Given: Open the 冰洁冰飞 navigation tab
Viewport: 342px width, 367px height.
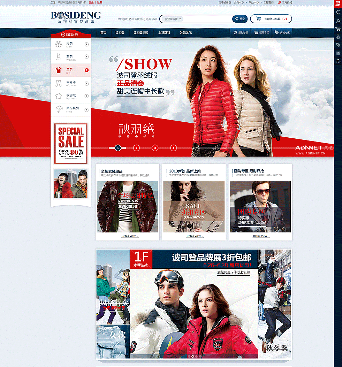Looking at the screenshot, I should (186, 33).
